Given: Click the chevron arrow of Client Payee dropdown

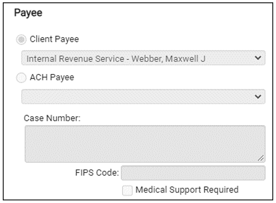Looking at the screenshot, I should pyautogui.click(x=258, y=58).
